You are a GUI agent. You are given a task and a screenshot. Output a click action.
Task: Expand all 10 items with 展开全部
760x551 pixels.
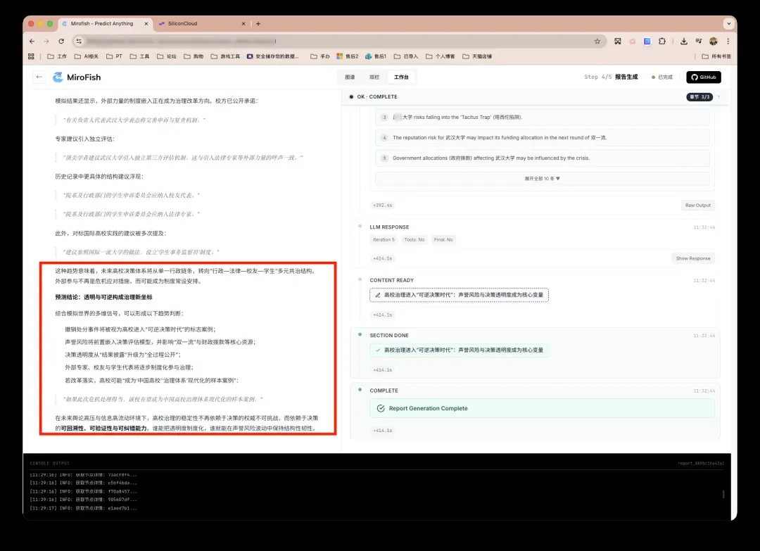(542, 179)
